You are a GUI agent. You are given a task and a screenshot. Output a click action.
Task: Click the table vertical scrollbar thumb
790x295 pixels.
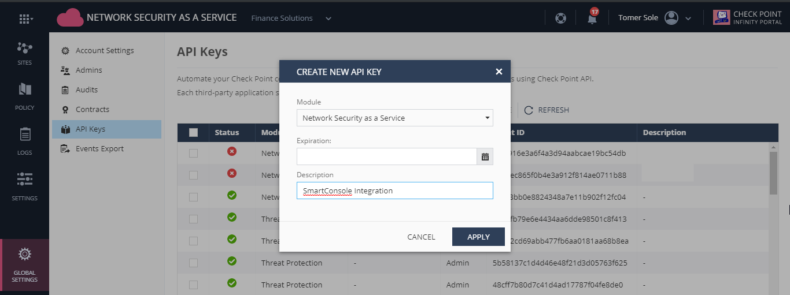pyautogui.click(x=773, y=173)
